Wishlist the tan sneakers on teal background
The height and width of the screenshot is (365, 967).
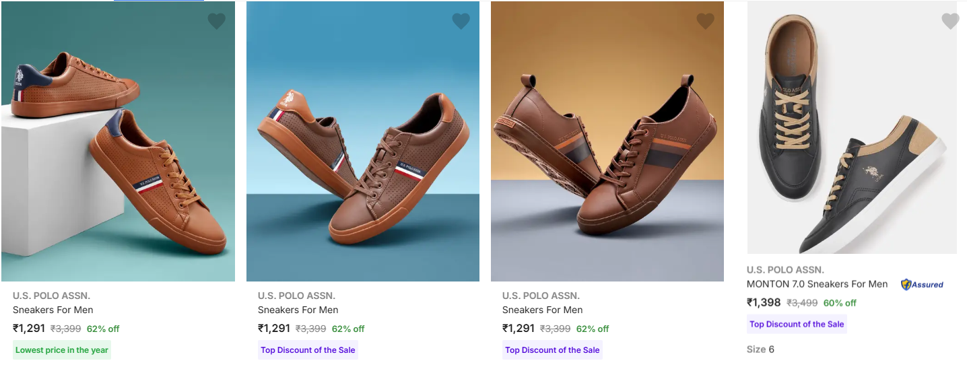click(216, 22)
